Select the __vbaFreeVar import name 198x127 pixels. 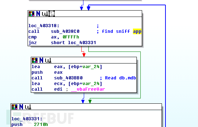point(88,89)
